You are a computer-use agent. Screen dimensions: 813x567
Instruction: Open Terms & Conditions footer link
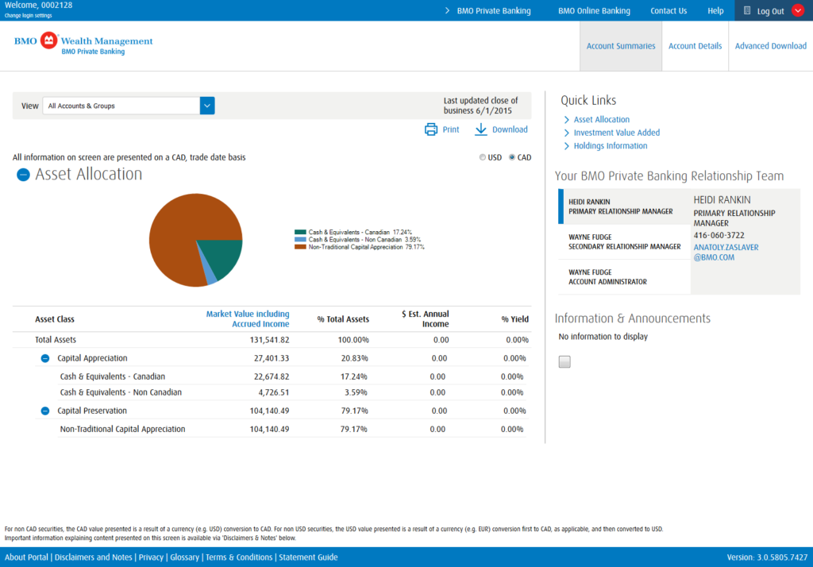tap(239, 557)
